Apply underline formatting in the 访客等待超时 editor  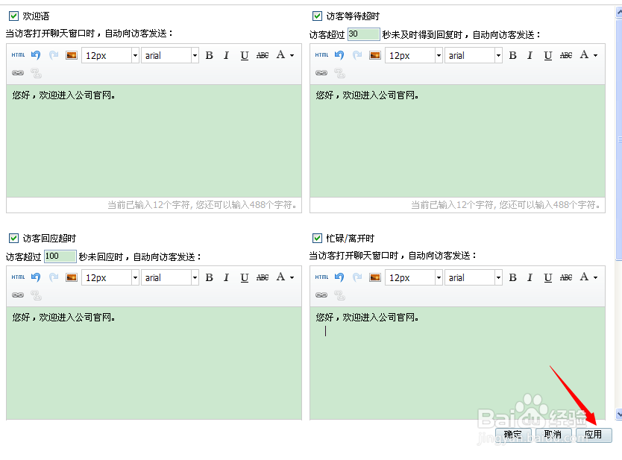[547, 54]
